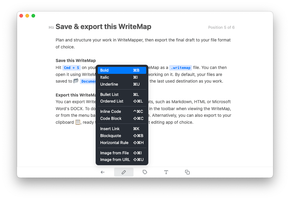
Task: Insert a Horizontal Rule
Action: tap(122, 143)
